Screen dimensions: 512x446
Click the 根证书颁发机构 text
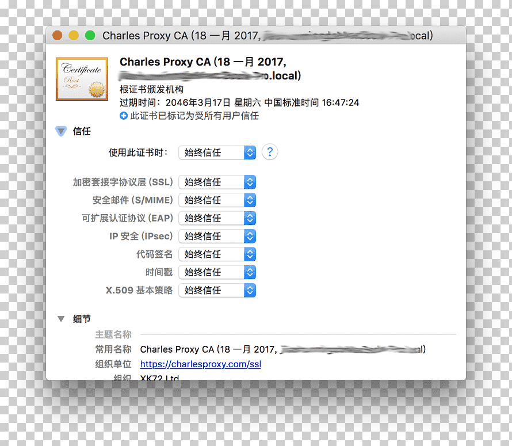tap(151, 89)
